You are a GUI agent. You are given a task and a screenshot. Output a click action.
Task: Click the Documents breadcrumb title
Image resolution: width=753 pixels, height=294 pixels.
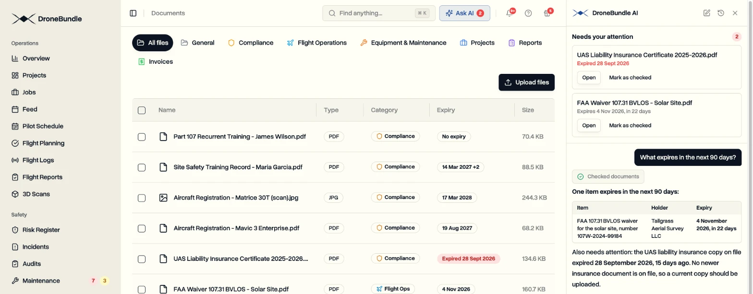click(x=168, y=13)
